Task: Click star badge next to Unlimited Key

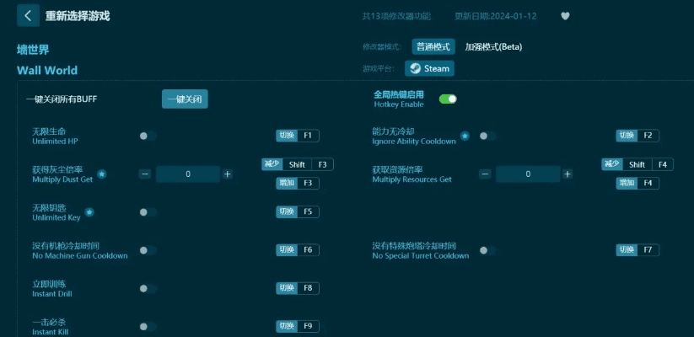Action: tap(89, 212)
